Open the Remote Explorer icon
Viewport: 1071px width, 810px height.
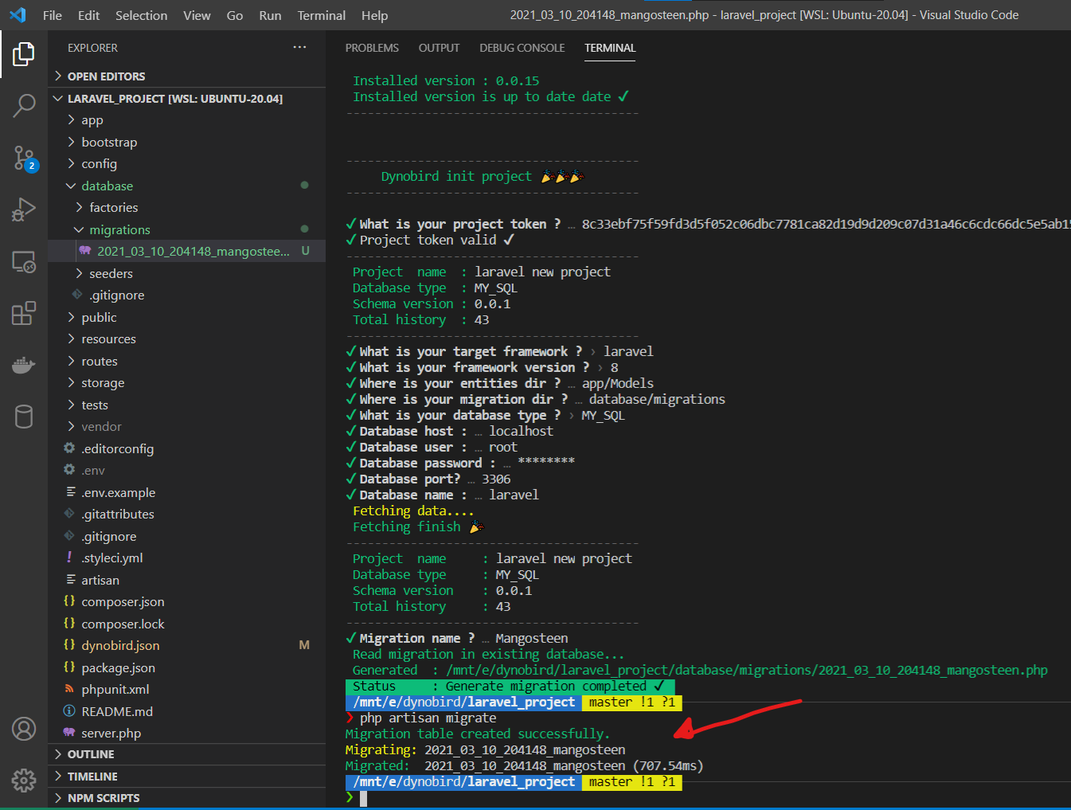tap(24, 262)
